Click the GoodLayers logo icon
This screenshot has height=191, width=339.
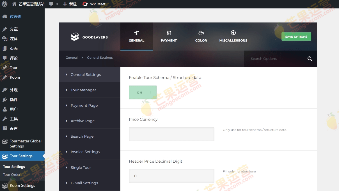coord(75,37)
